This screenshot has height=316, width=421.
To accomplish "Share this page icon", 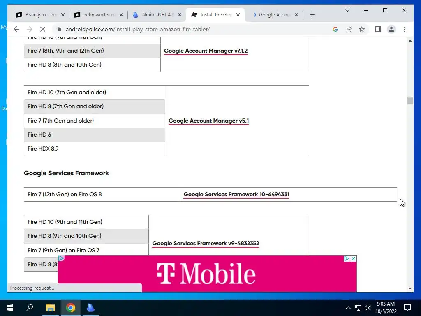I will [349, 29].
